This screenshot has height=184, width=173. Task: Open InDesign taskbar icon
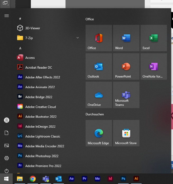pos(110,179)
